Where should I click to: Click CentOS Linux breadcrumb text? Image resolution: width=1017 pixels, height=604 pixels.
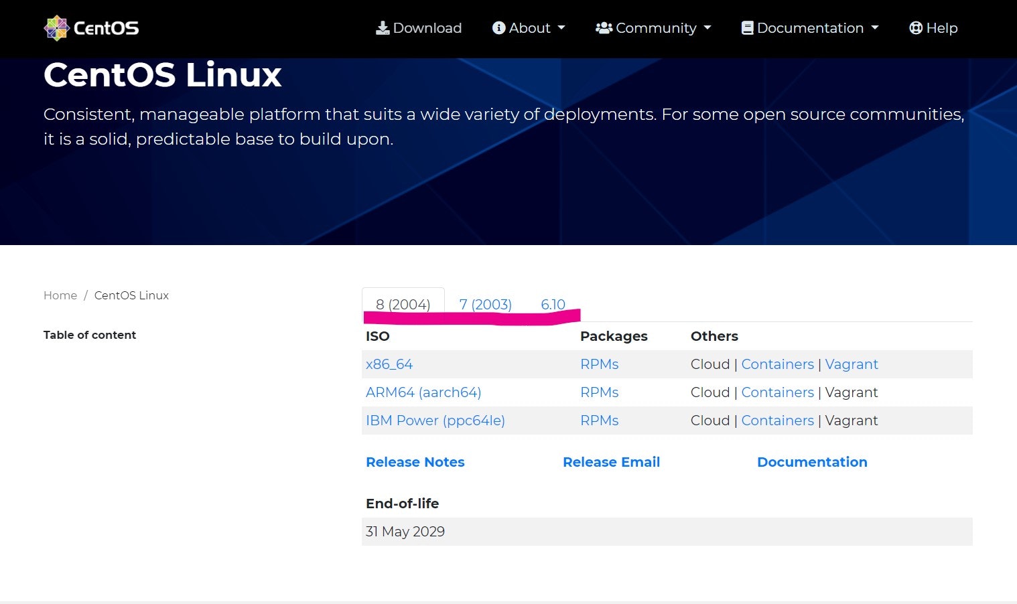pos(131,295)
